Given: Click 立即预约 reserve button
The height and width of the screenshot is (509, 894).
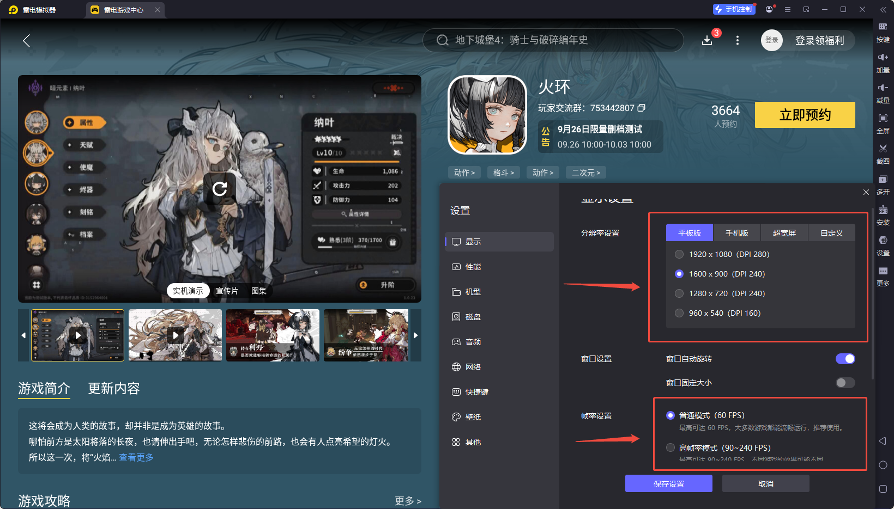Looking at the screenshot, I should (805, 115).
